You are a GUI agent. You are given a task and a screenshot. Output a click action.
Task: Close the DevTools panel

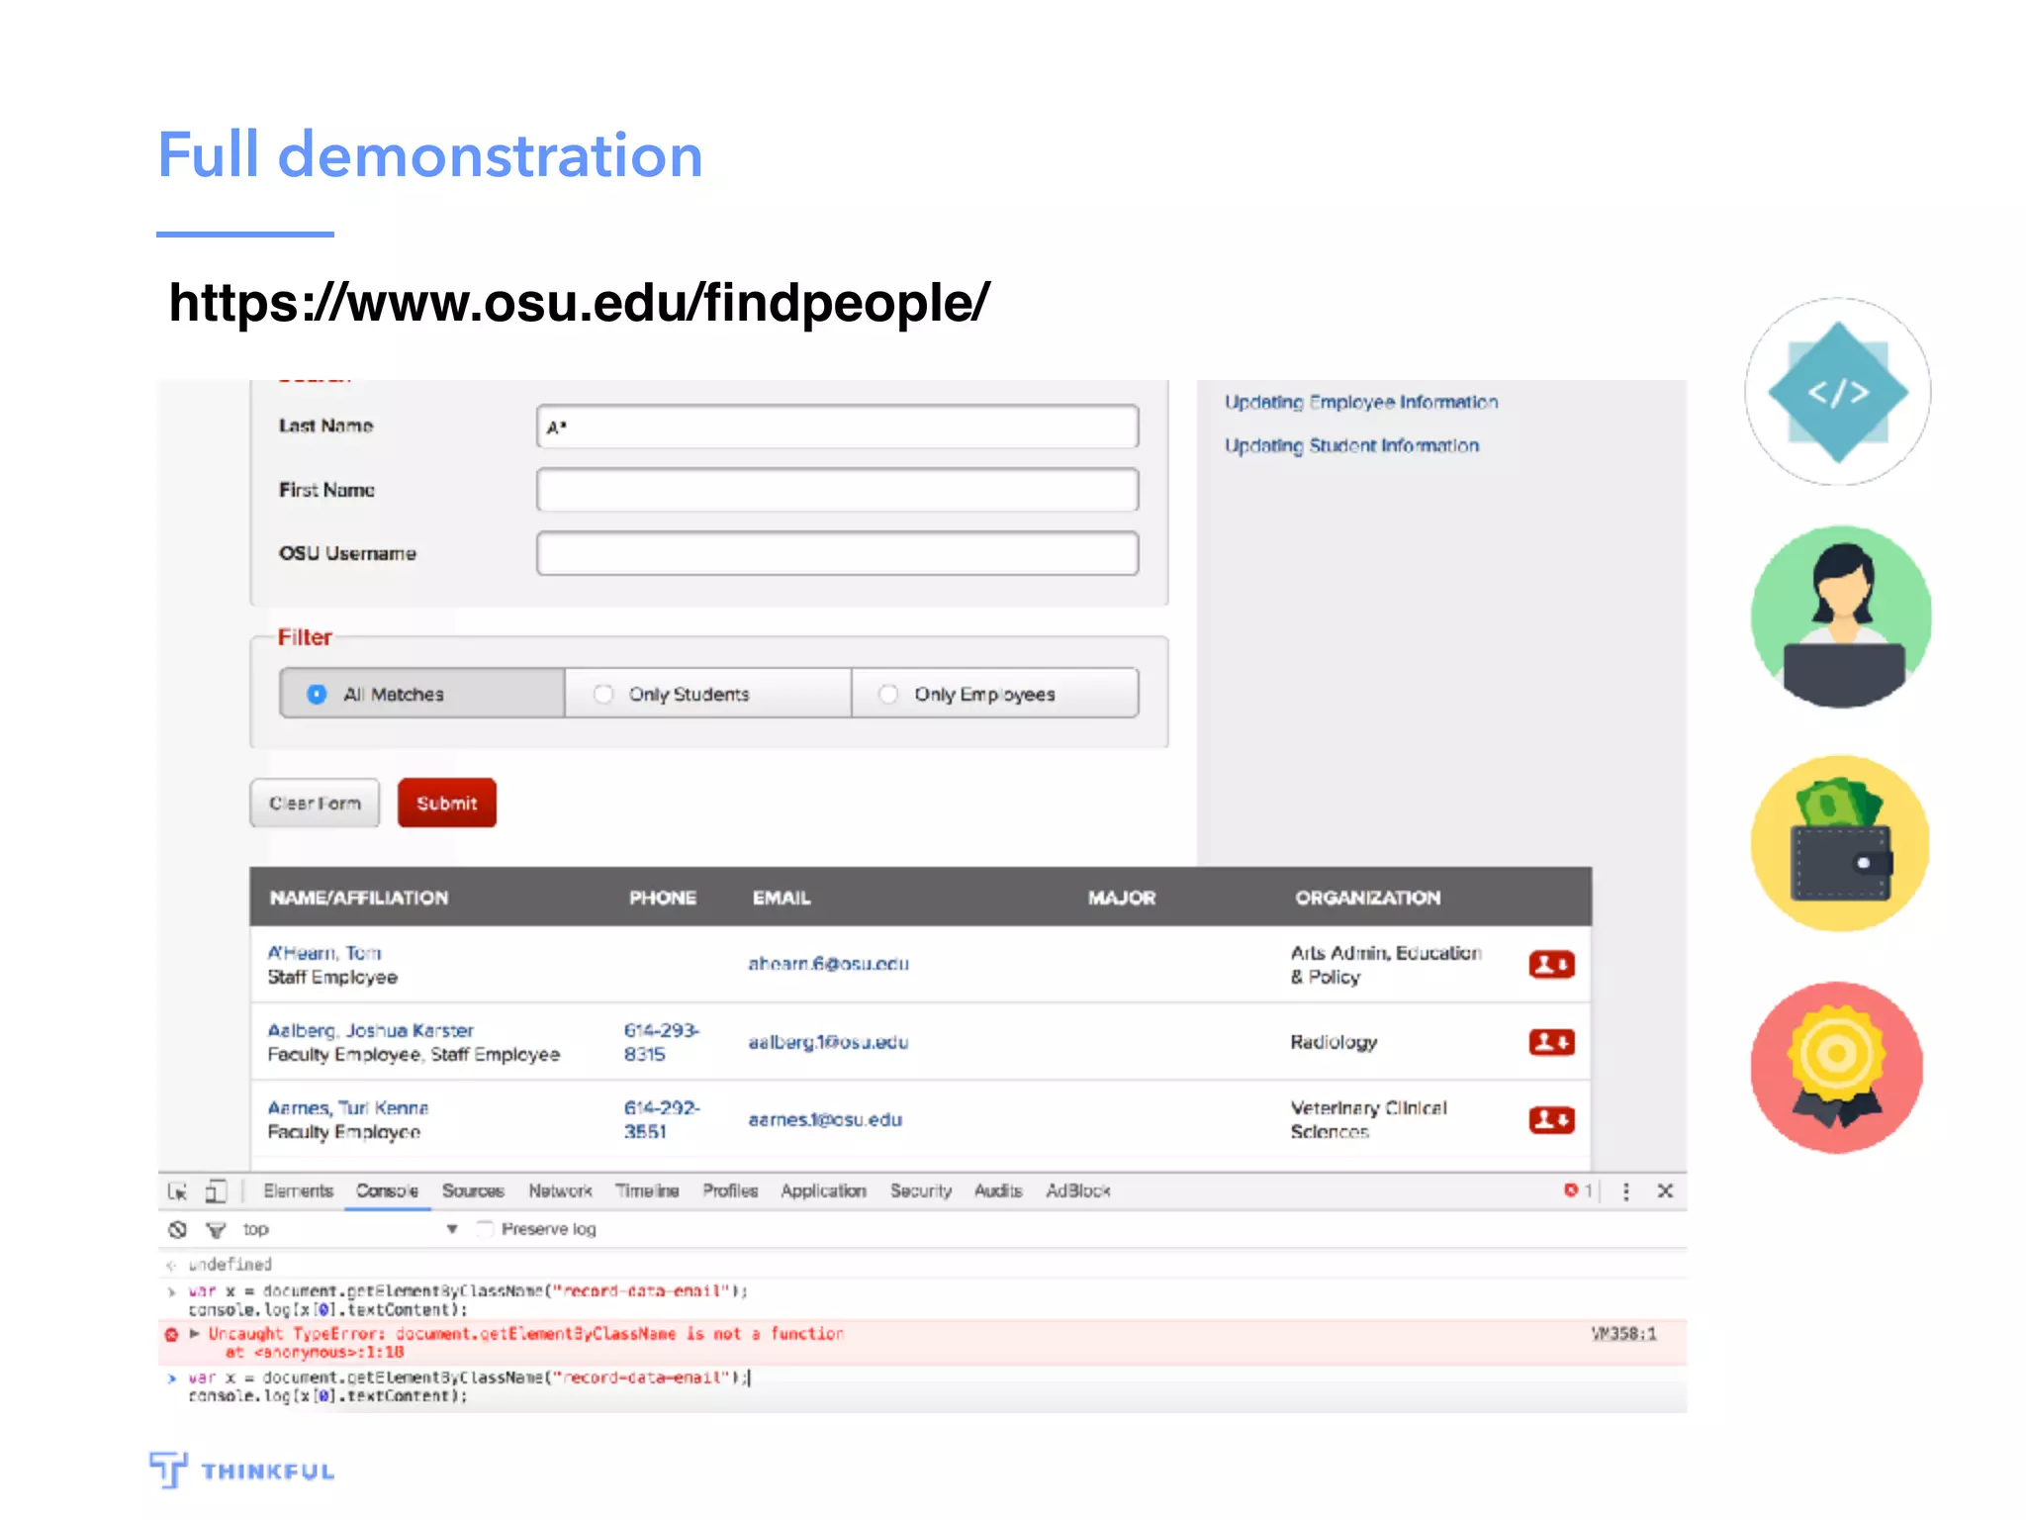[x=1665, y=1191]
